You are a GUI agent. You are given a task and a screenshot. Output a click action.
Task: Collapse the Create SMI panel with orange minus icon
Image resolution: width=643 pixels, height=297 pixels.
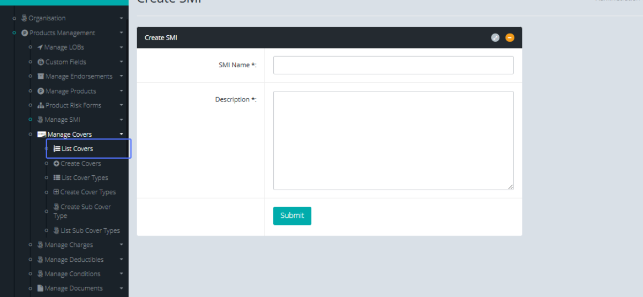point(510,38)
